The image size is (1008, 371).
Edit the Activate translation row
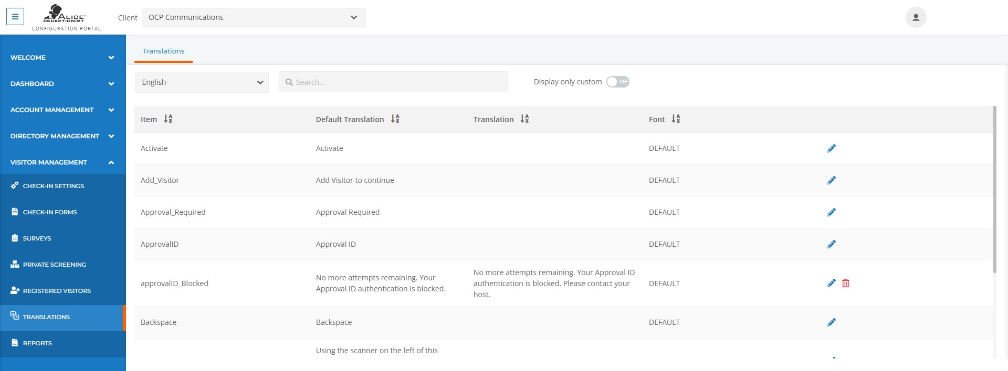[x=832, y=148]
